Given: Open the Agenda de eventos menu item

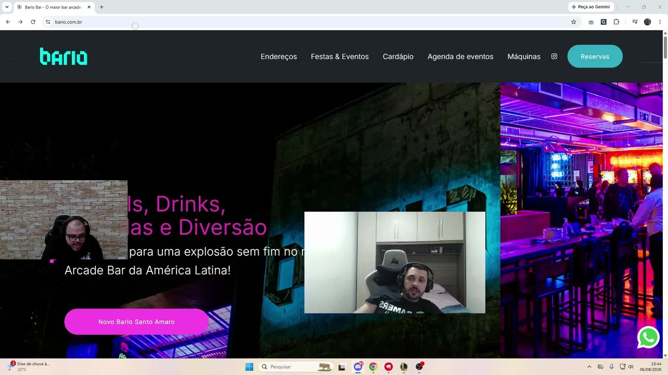Looking at the screenshot, I should 460,56.
